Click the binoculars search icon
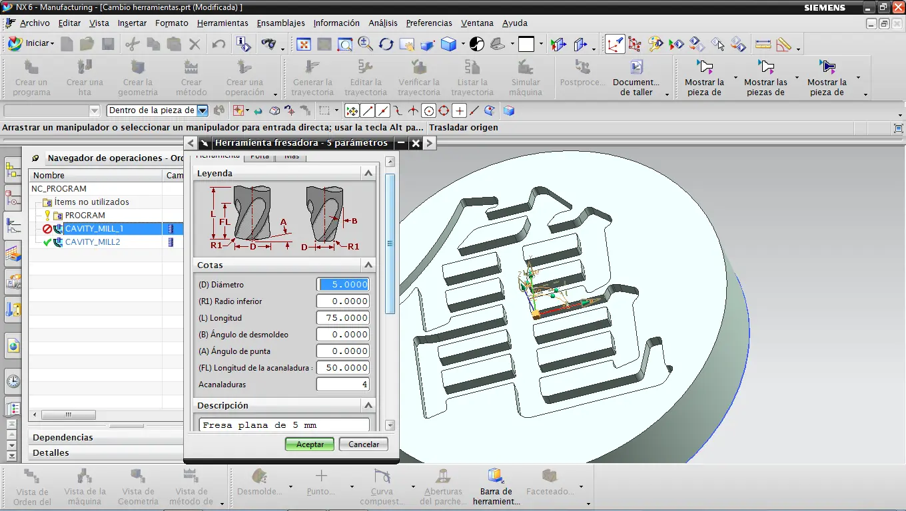 click(268, 44)
